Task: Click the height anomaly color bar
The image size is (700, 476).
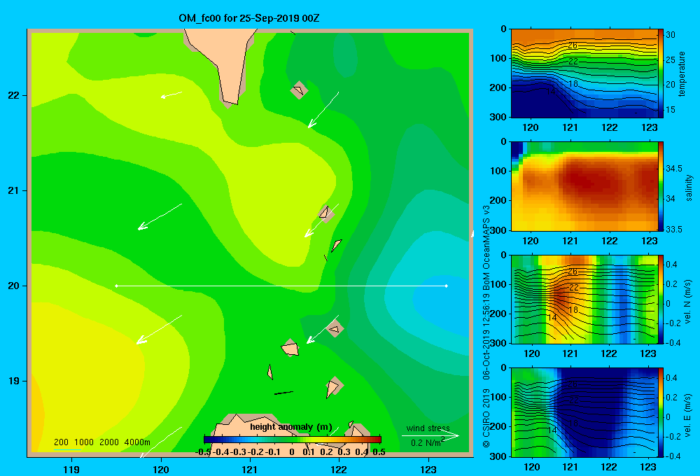Action: pos(292,440)
